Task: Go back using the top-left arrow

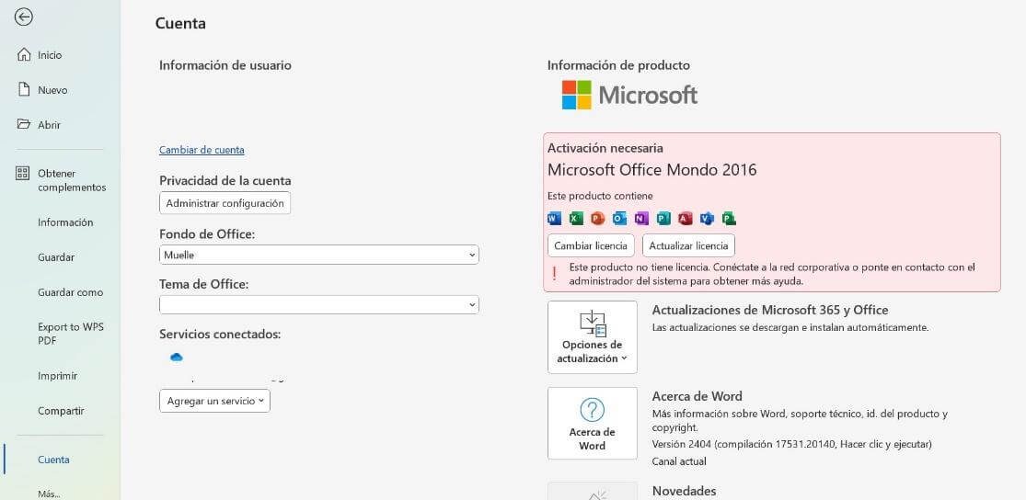Action: coord(24,17)
